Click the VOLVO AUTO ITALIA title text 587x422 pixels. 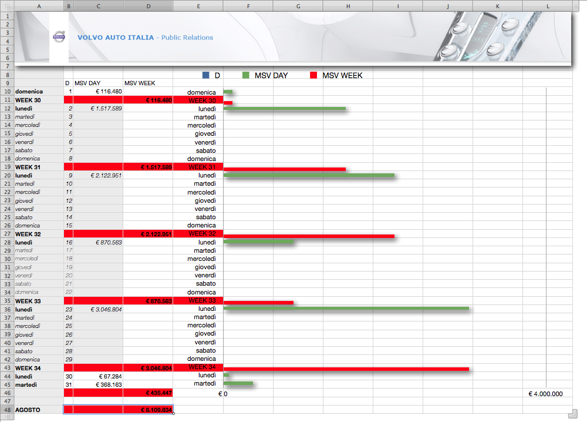point(116,38)
